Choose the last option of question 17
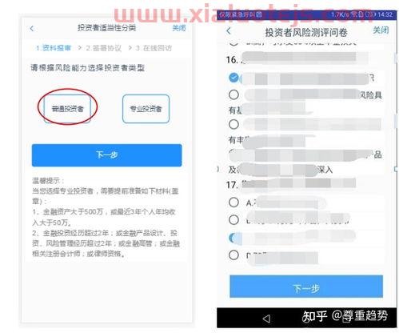The height and width of the screenshot is (333, 399). (233, 255)
